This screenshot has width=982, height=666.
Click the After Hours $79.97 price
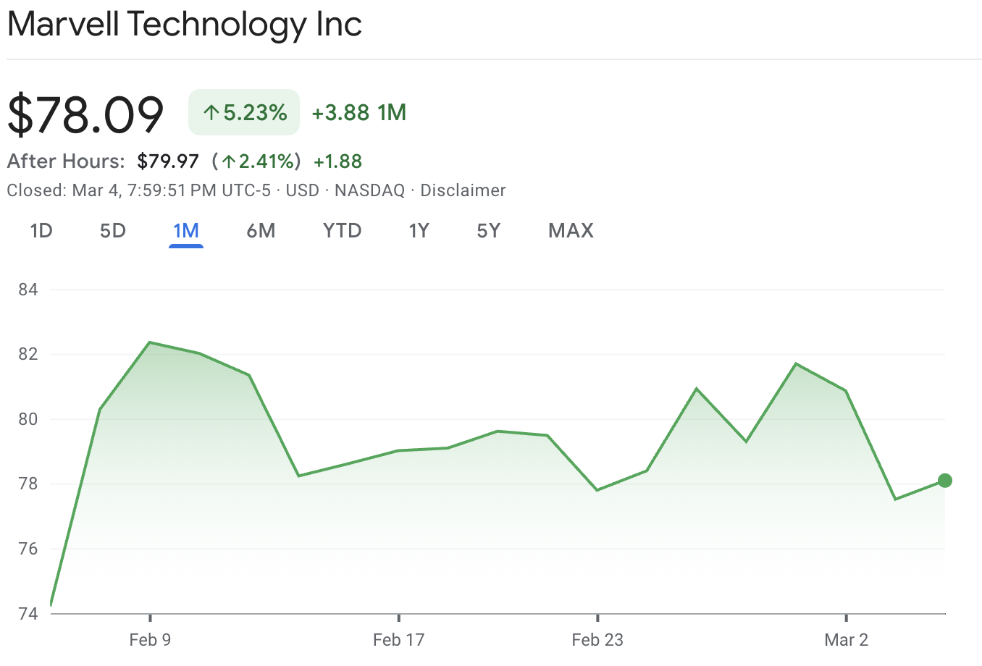168,161
